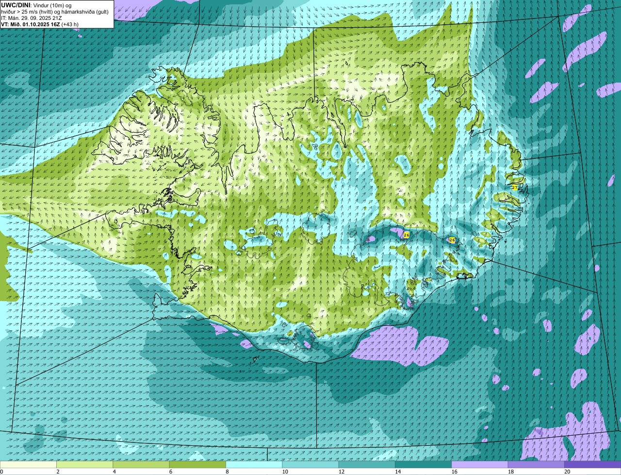Click the dark teal 14–16 m/s legend swatch
The width and height of the screenshot is (621, 475).
424,464
